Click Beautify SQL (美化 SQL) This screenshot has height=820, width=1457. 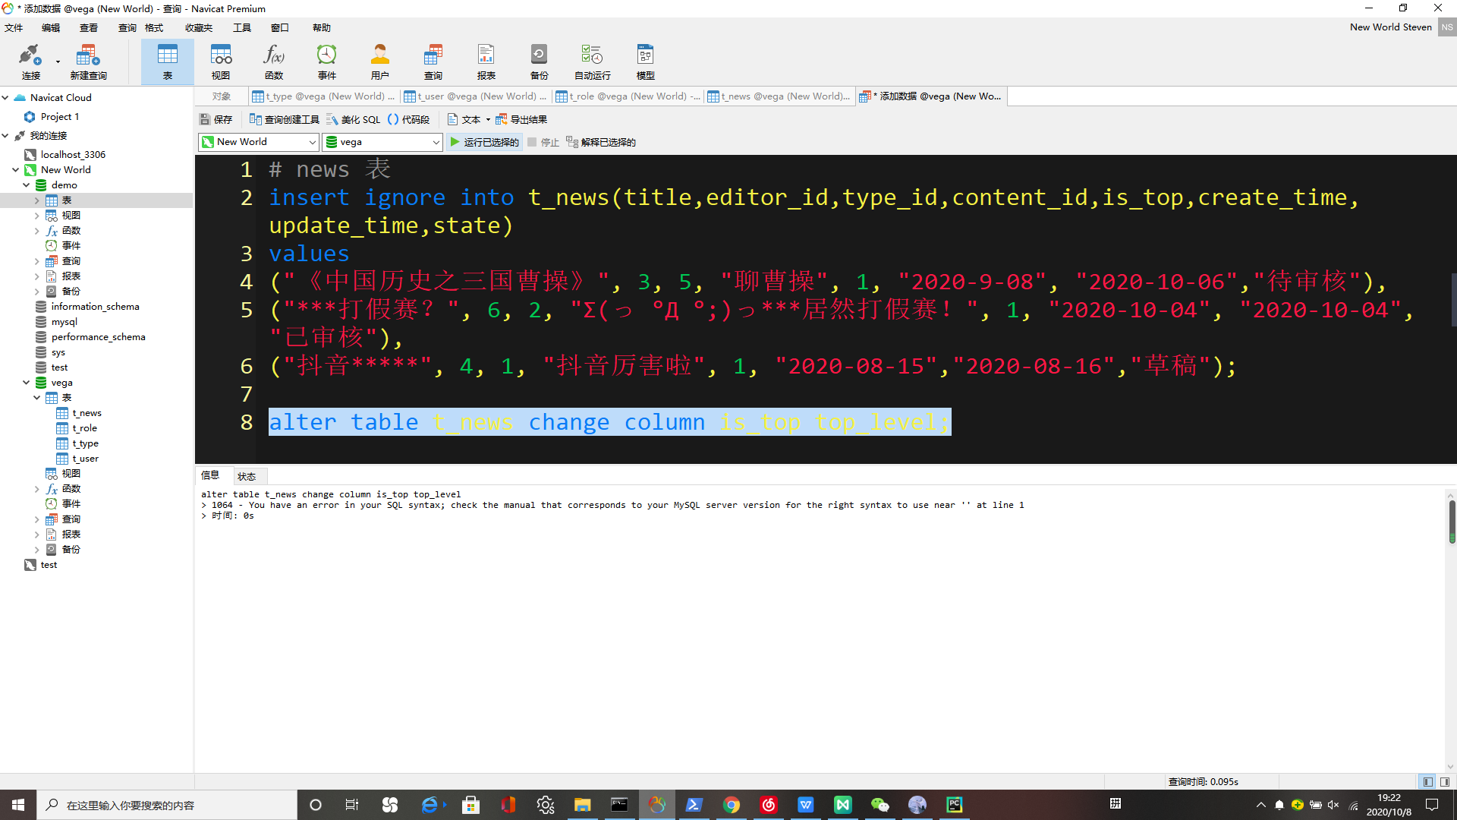click(x=354, y=119)
